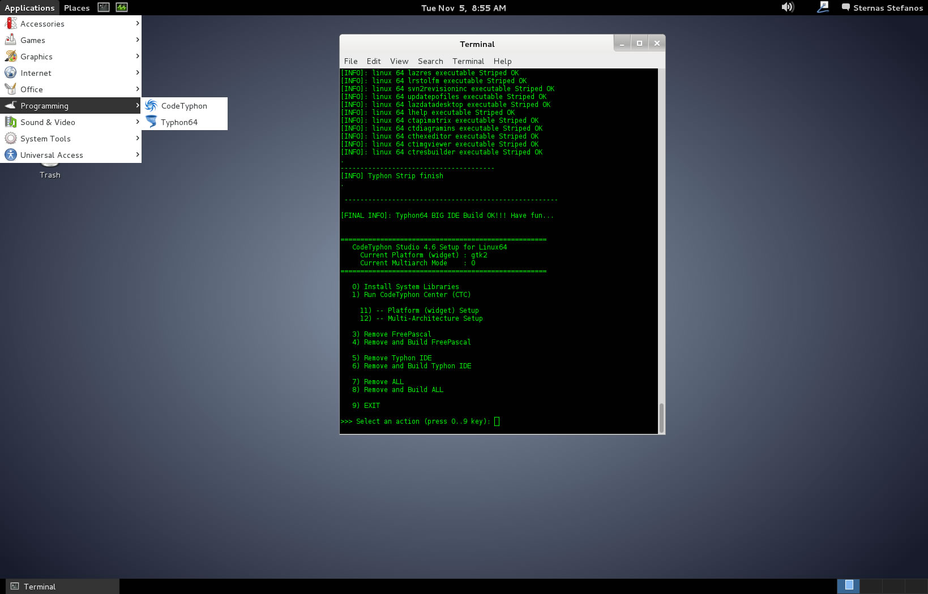Open the Applications menu in top panel
928x594 pixels.
29,7
